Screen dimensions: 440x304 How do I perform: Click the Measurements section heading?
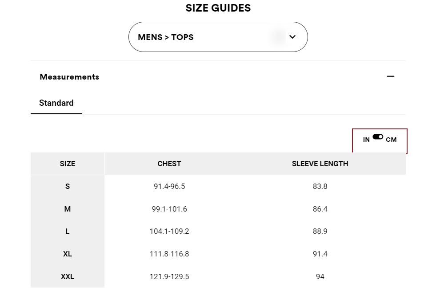69,76
